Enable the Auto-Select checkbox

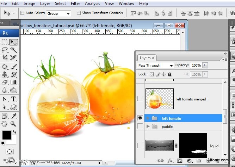[x=23, y=13]
